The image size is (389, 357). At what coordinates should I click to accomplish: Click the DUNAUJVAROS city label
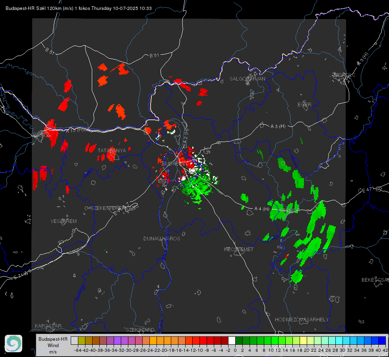click(x=162, y=238)
